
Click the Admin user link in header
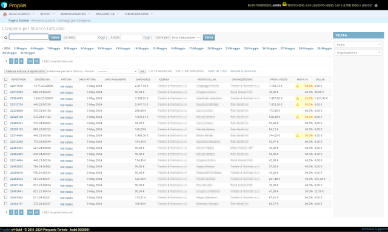(276, 5)
